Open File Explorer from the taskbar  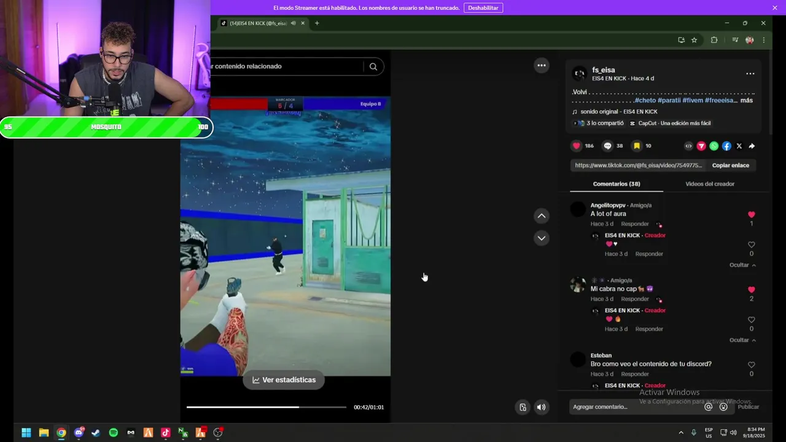[44, 433]
